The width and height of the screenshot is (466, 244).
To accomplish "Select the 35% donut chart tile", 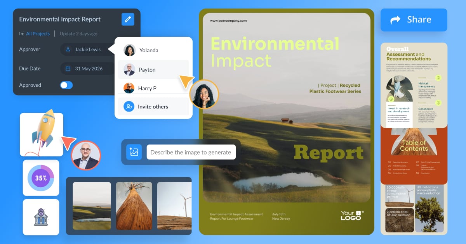I will click(x=41, y=177).
